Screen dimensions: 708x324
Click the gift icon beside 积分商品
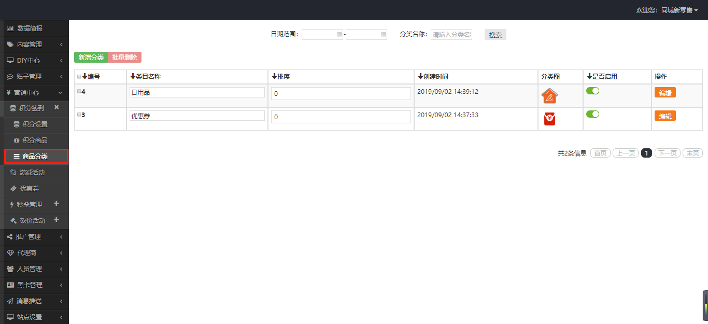click(17, 140)
